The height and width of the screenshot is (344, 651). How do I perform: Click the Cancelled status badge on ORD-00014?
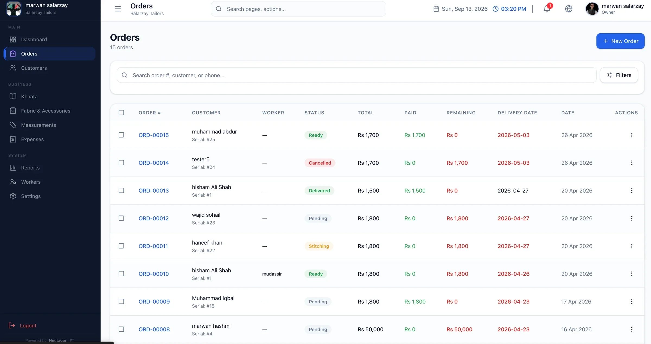pyautogui.click(x=320, y=163)
